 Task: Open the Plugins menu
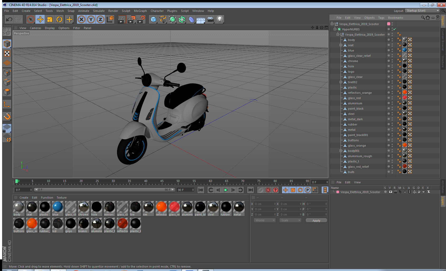pyautogui.click(x=172, y=11)
